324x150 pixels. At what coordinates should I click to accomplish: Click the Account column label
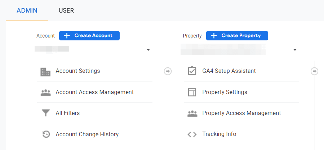[x=45, y=36]
